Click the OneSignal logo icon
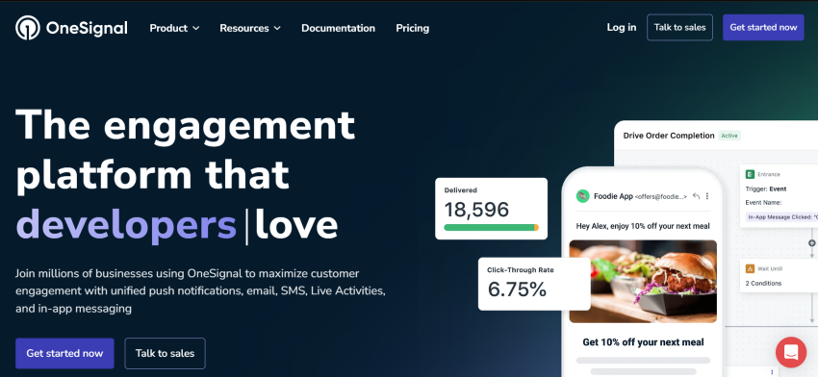The image size is (818, 377). pyautogui.click(x=28, y=28)
